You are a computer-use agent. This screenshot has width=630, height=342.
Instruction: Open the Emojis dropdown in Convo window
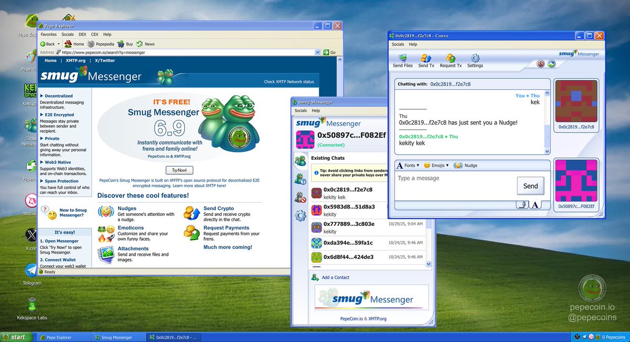[436, 165]
